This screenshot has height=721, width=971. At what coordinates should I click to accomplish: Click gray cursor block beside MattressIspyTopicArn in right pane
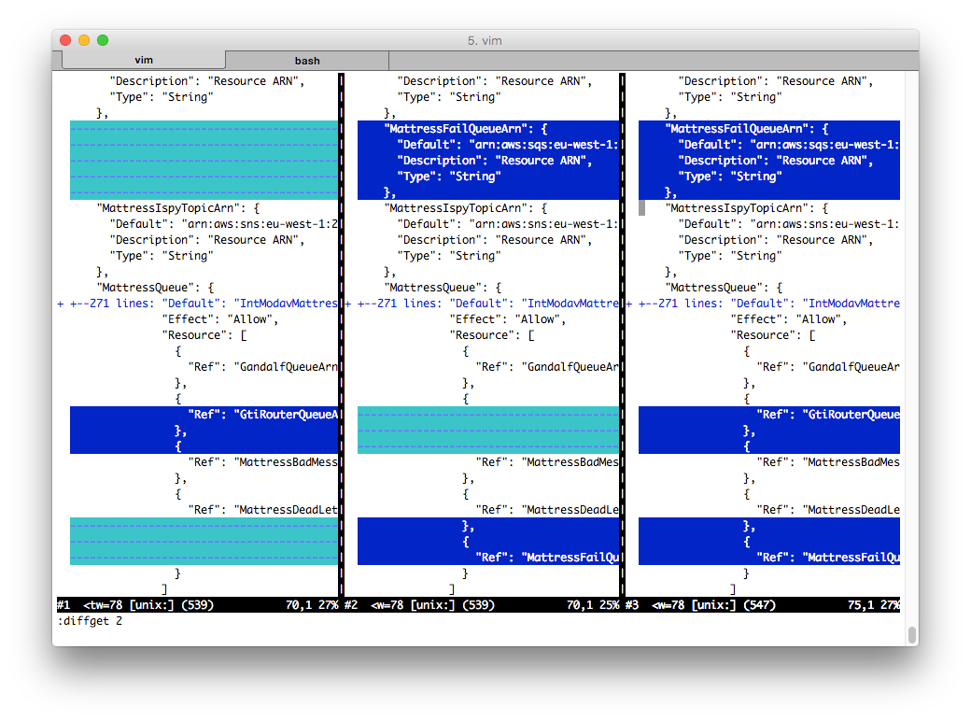tap(641, 208)
